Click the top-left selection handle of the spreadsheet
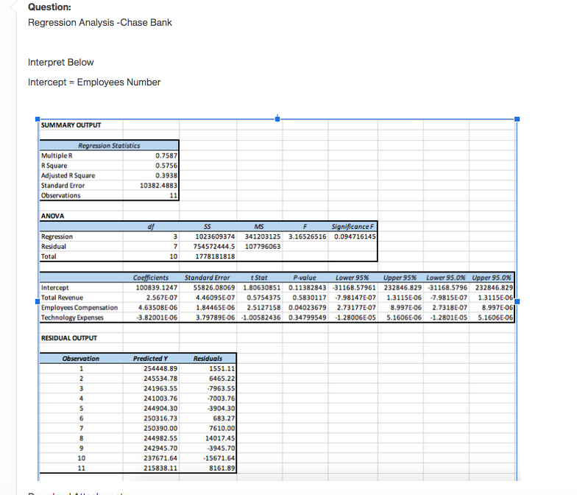The height and width of the screenshot is (495, 577). coord(36,119)
